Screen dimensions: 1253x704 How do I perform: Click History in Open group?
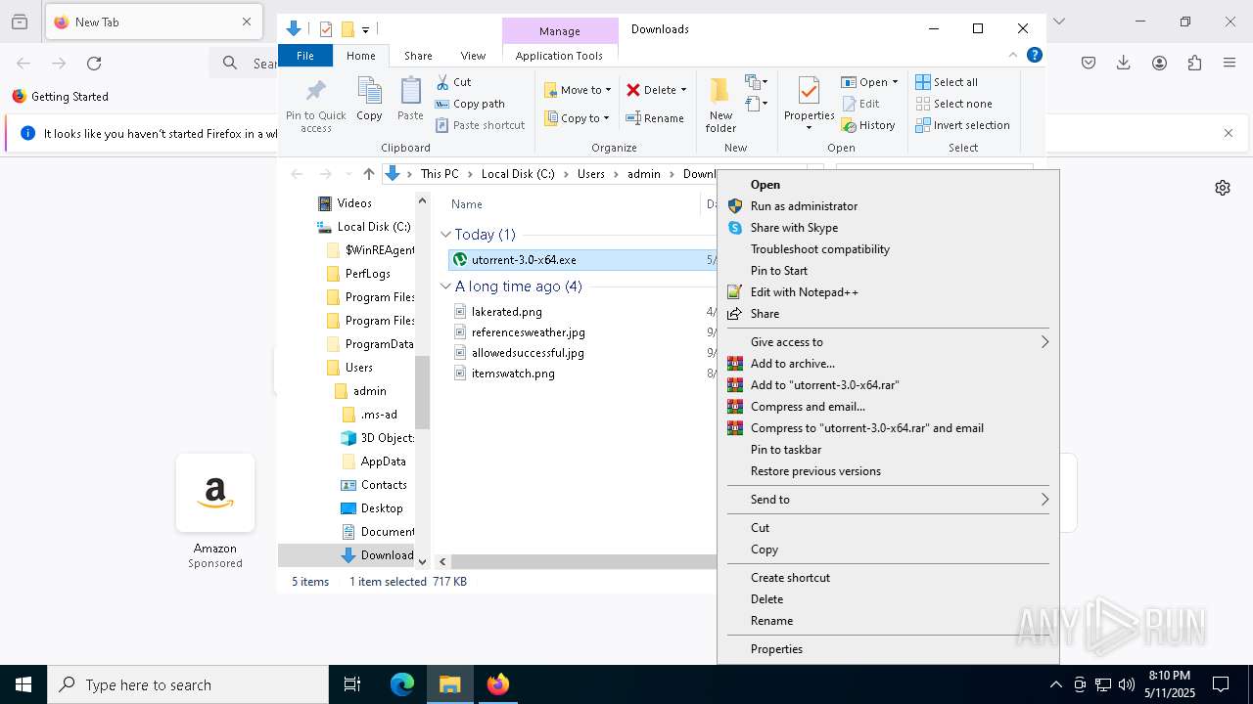pyautogui.click(x=868, y=125)
